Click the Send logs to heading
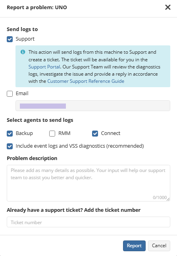Screen dimensions: 177x256 click(x=22, y=29)
